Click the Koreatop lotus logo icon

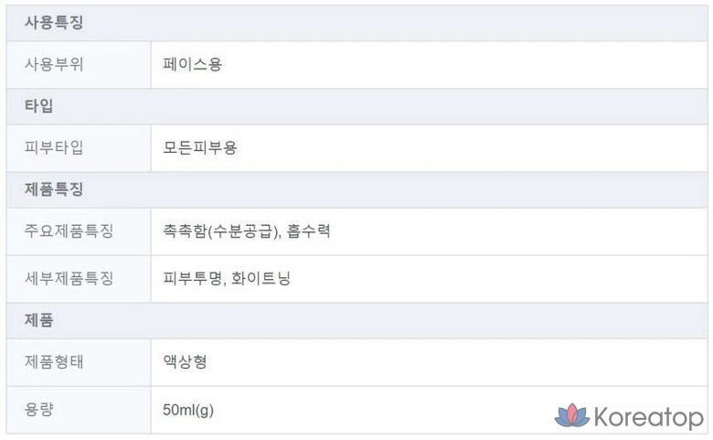571,416
